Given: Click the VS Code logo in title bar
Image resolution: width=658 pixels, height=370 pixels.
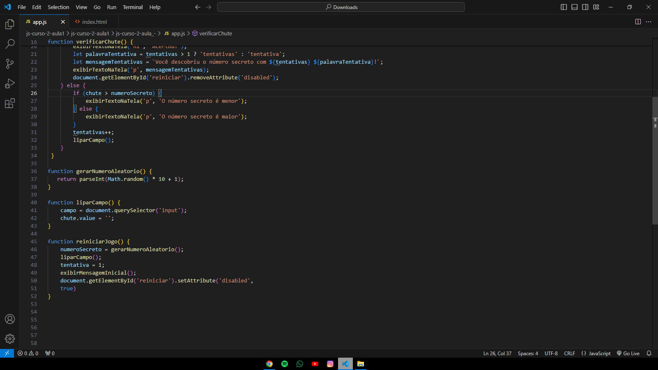Looking at the screenshot, I should coord(7,7).
